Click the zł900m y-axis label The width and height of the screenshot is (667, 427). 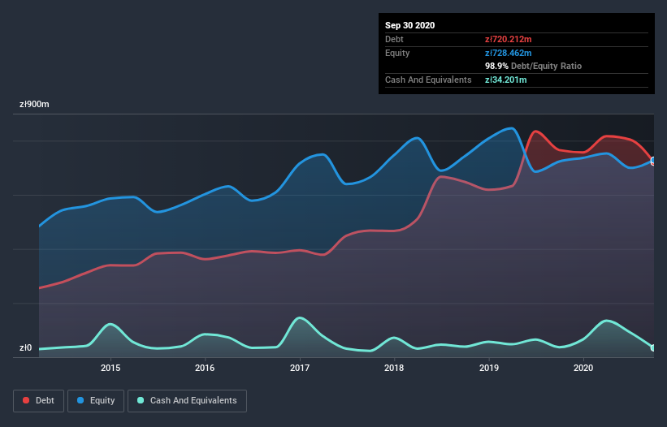34,105
